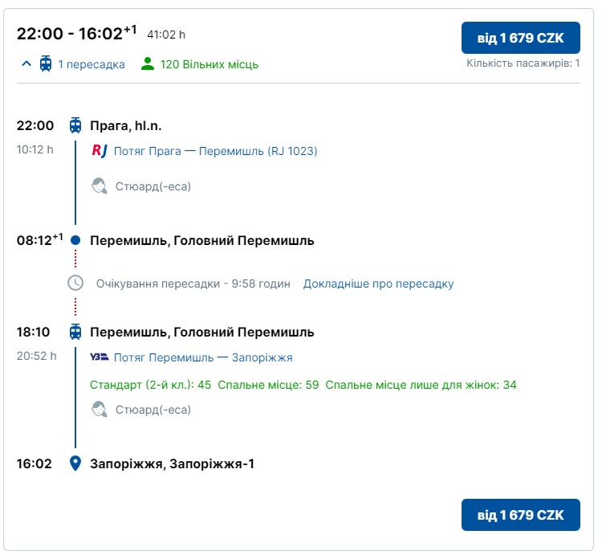
Task: Click the RJ RegioJet logo icon
Action: point(100,150)
